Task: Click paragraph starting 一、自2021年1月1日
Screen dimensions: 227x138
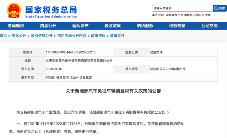Action: (x=100, y=124)
